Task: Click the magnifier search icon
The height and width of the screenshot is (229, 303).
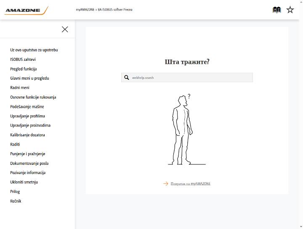Action: pos(127,78)
